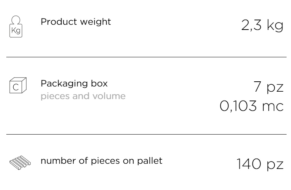Select number of pieces on pallet label
Image resolution: width=291 pixels, height=190 pixels.
pos(101,161)
